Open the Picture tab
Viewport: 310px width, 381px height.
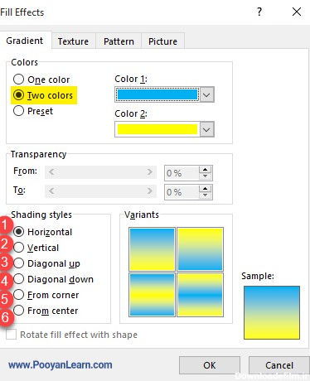pyautogui.click(x=162, y=41)
